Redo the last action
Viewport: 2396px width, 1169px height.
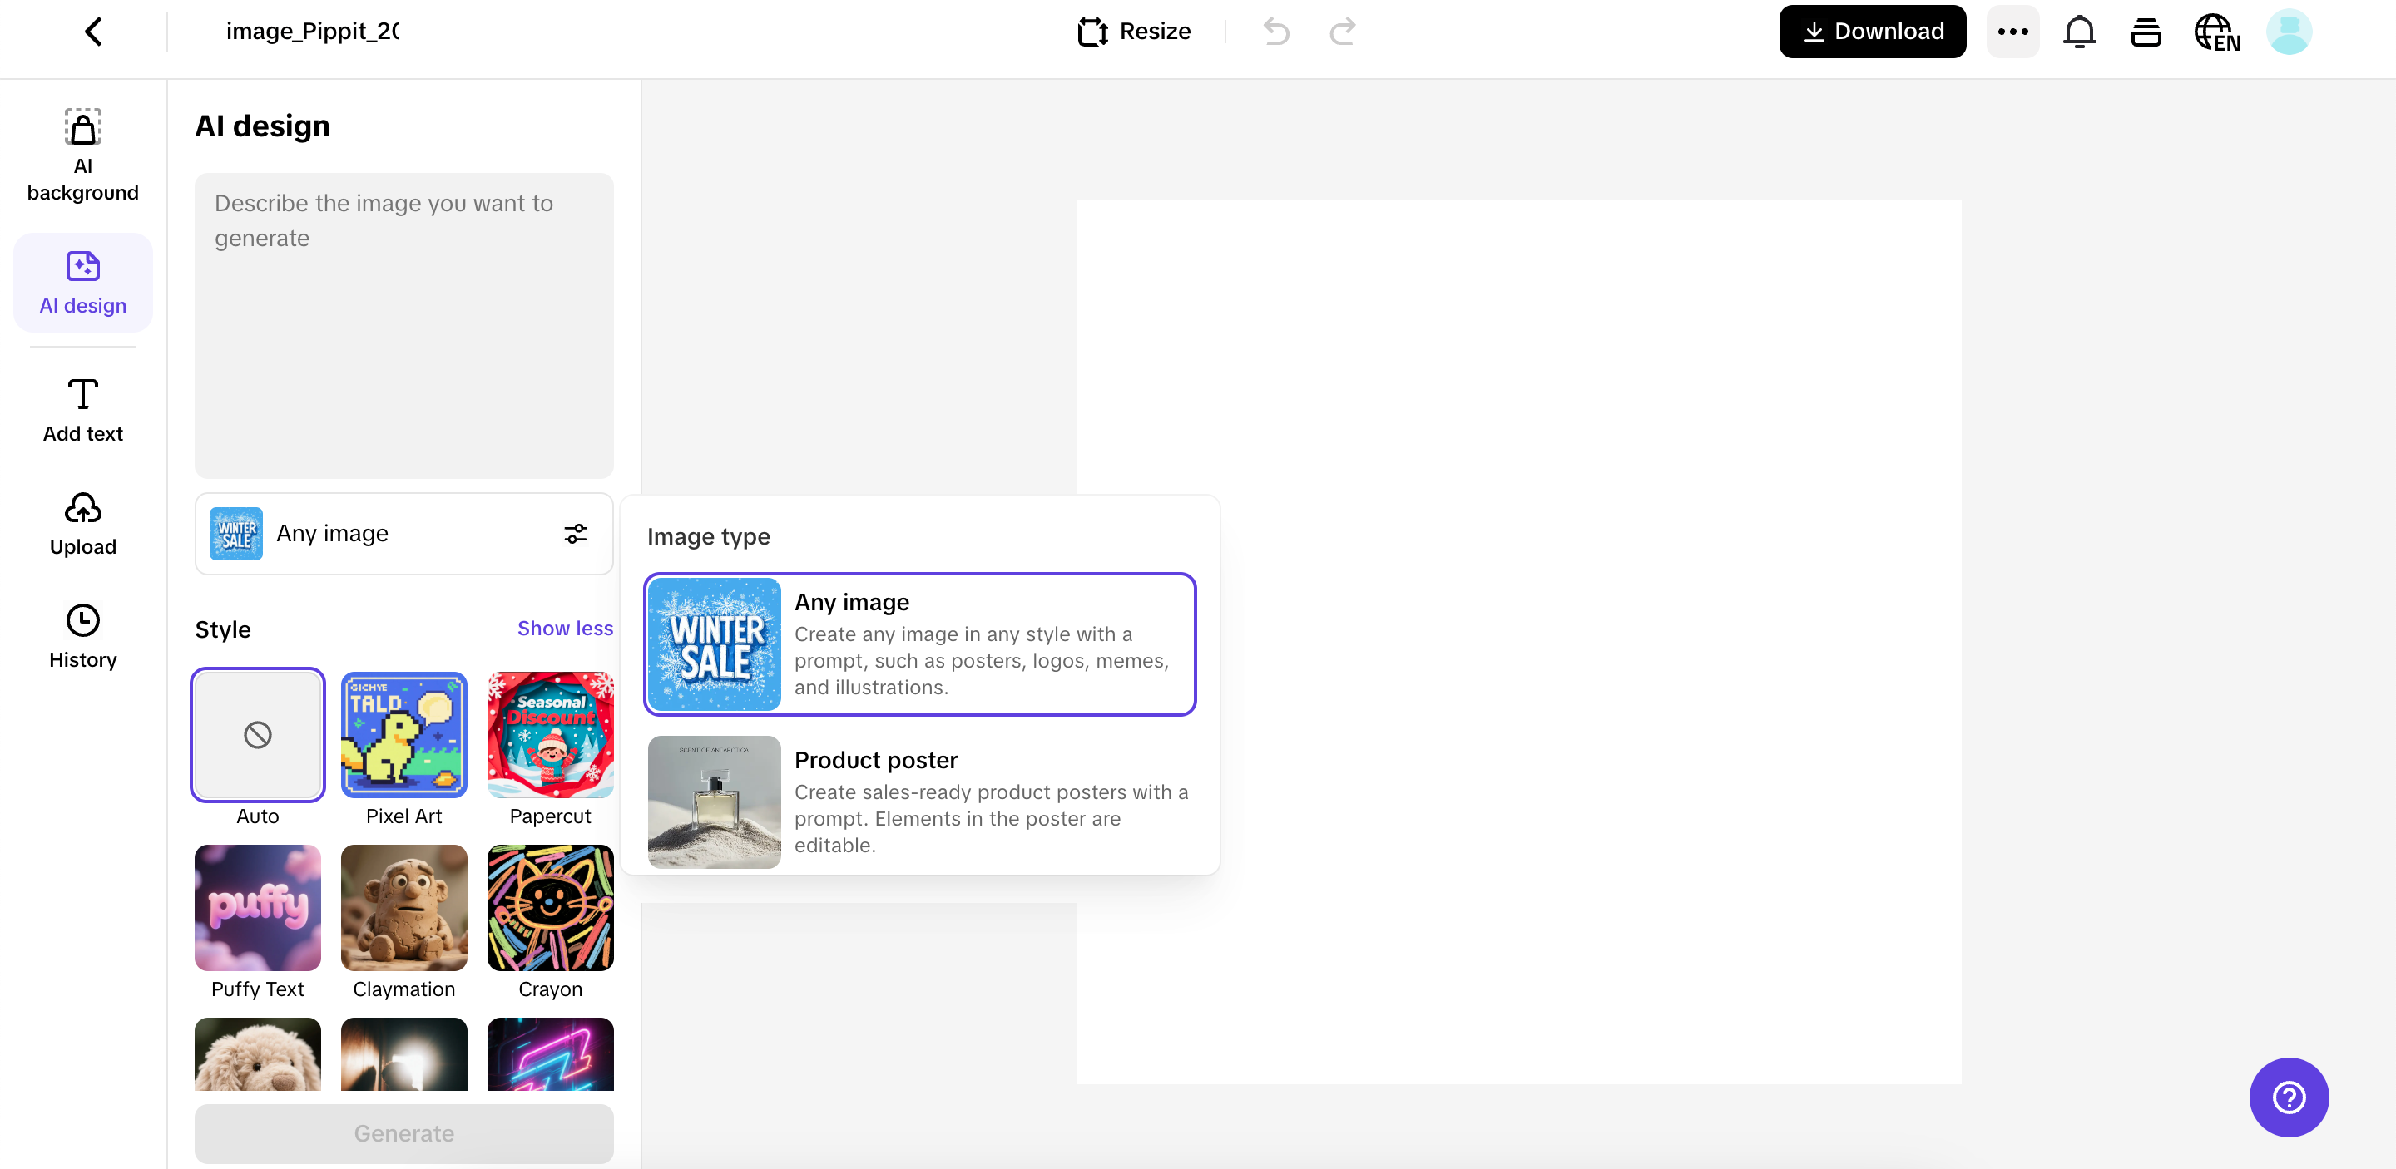point(1342,31)
